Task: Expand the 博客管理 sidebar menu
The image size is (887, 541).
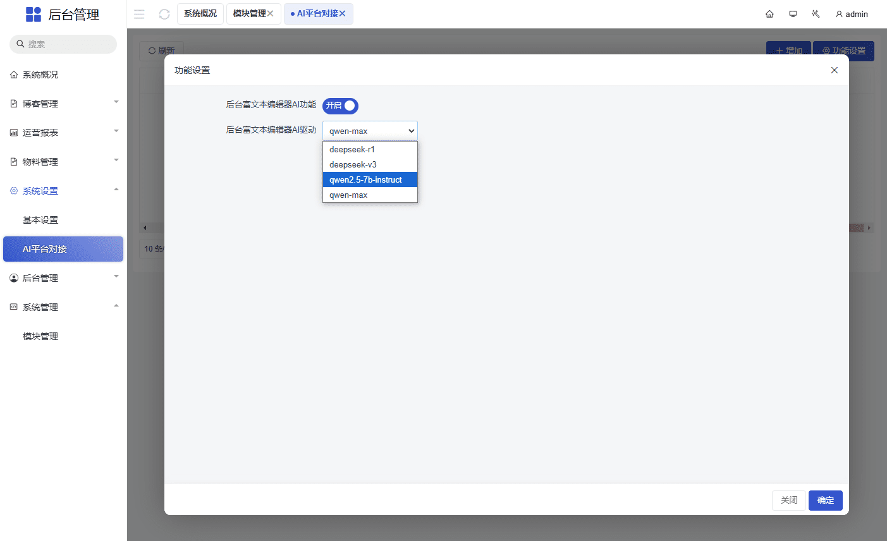Action: [x=63, y=104]
